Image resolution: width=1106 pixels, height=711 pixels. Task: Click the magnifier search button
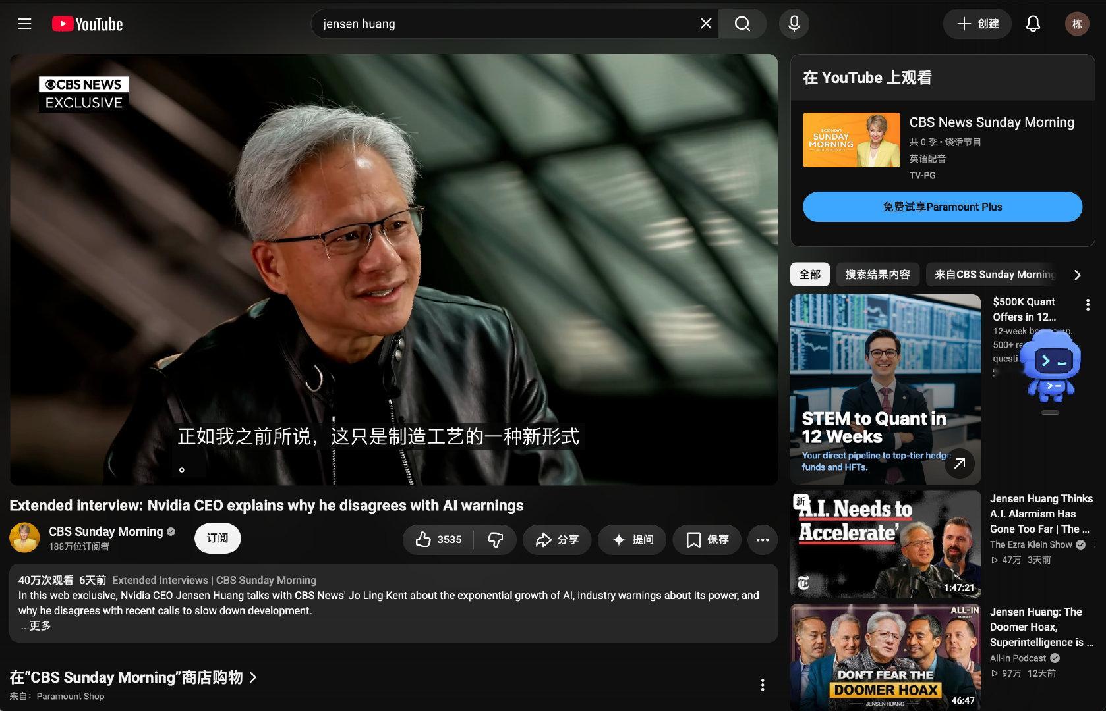coord(742,24)
